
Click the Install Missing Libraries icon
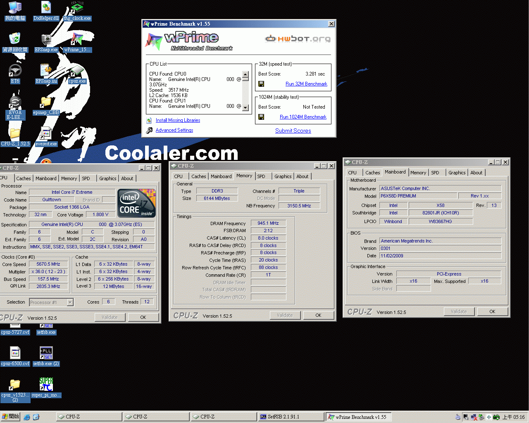tap(149, 120)
